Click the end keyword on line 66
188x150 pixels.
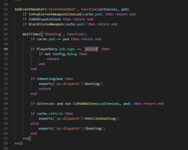point(34,134)
